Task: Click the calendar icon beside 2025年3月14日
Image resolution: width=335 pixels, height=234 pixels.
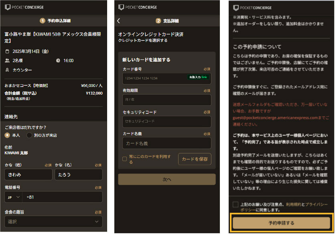Action: [x=7, y=51]
